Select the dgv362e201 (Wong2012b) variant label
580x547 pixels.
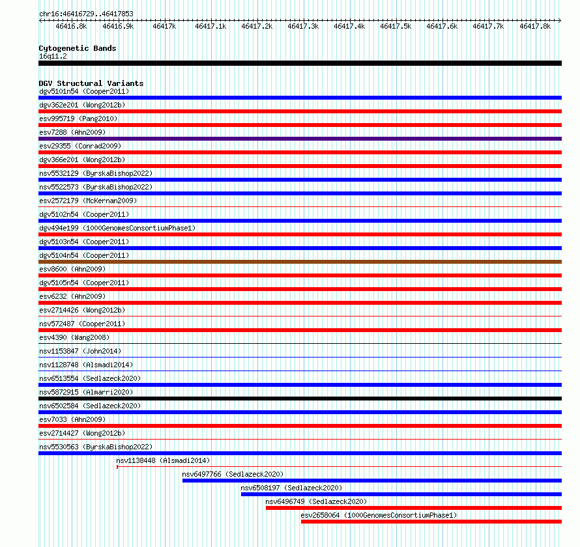click(82, 105)
